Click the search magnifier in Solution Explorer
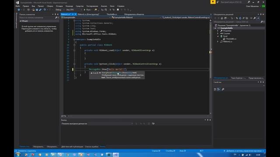Viewport: 280px width, 157px height. coord(262,22)
